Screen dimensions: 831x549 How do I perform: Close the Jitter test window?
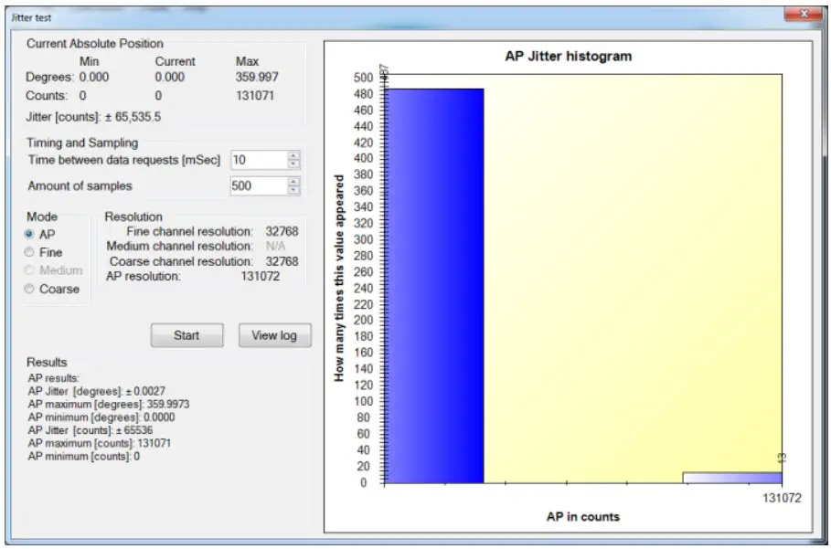(x=804, y=14)
